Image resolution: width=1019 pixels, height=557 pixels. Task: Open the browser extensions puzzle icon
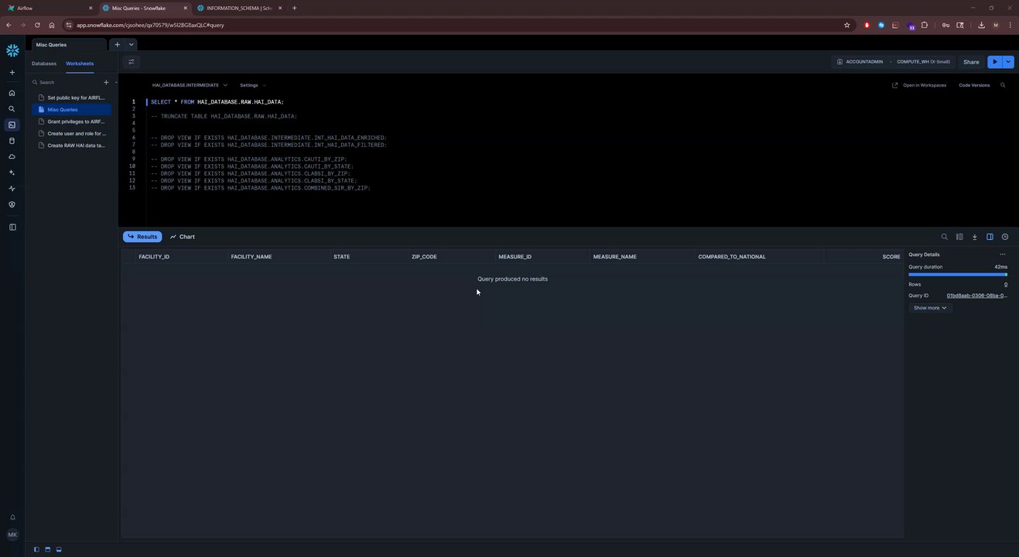pyautogui.click(x=925, y=25)
